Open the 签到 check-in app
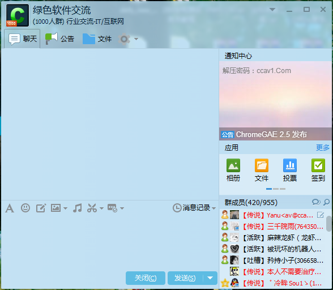The width and height of the screenshot is (333, 290). coord(318,170)
